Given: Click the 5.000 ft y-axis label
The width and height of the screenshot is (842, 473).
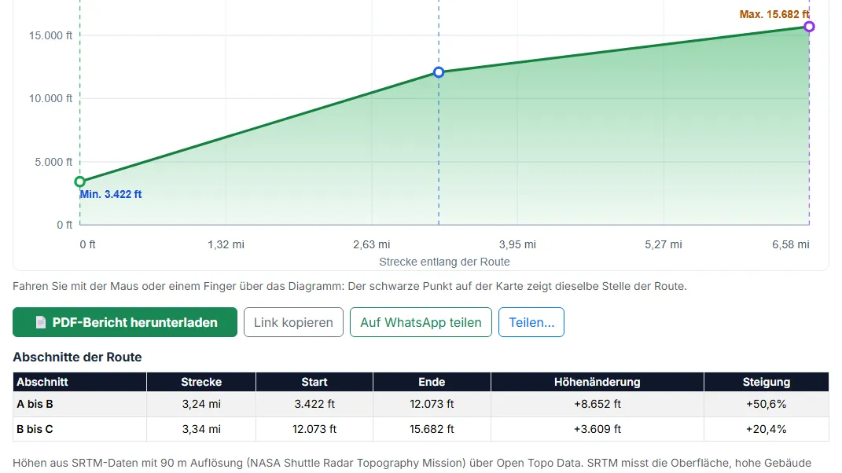Looking at the screenshot, I should (x=53, y=162).
